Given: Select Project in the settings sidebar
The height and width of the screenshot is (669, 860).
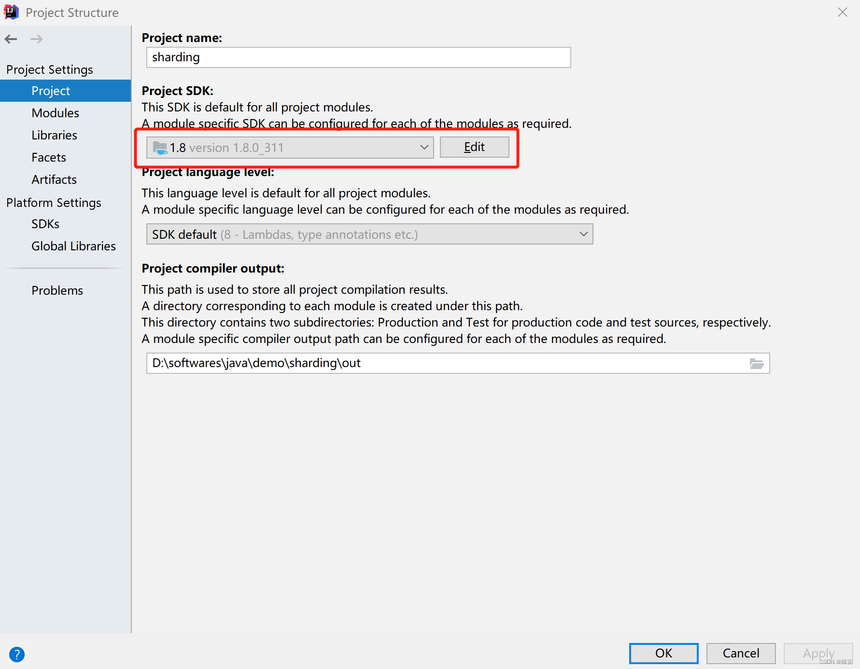Looking at the screenshot, I should pyautogui.click(x=65, y=91).
